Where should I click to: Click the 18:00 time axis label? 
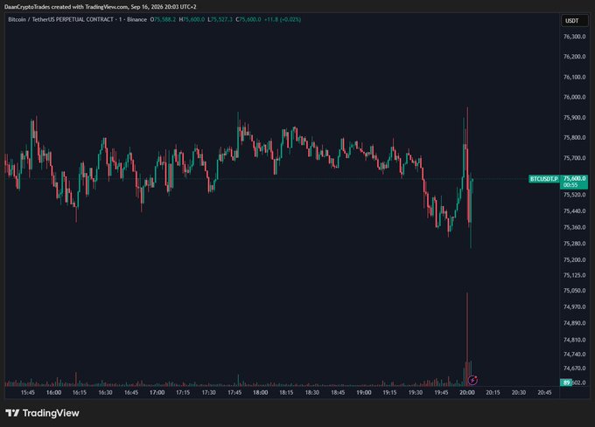click(x=261, y=393)
